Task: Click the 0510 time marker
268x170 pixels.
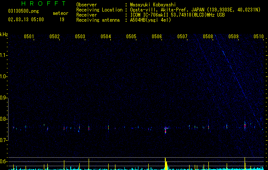Action: point(259,37)
